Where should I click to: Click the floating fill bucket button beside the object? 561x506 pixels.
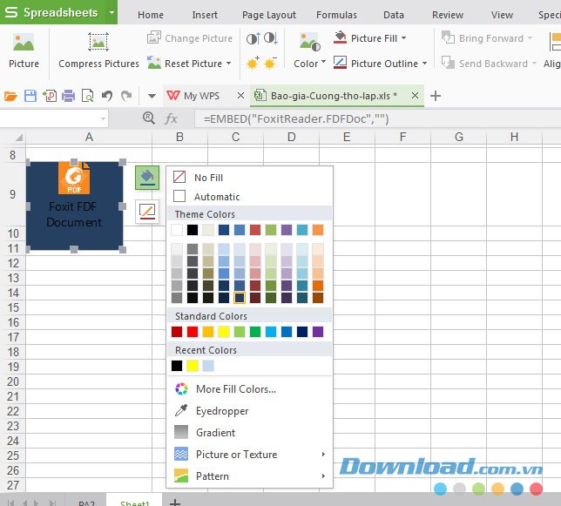147,178
